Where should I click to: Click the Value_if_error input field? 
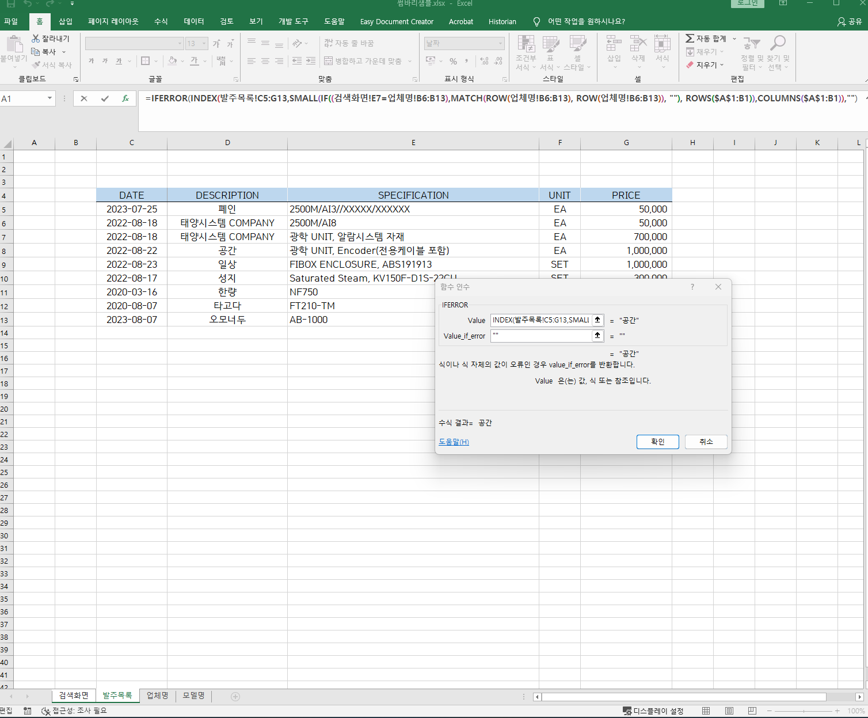[x=541, y=336]
